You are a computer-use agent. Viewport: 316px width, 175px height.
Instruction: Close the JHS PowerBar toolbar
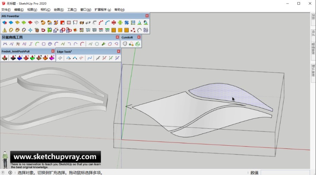(147, 16)
